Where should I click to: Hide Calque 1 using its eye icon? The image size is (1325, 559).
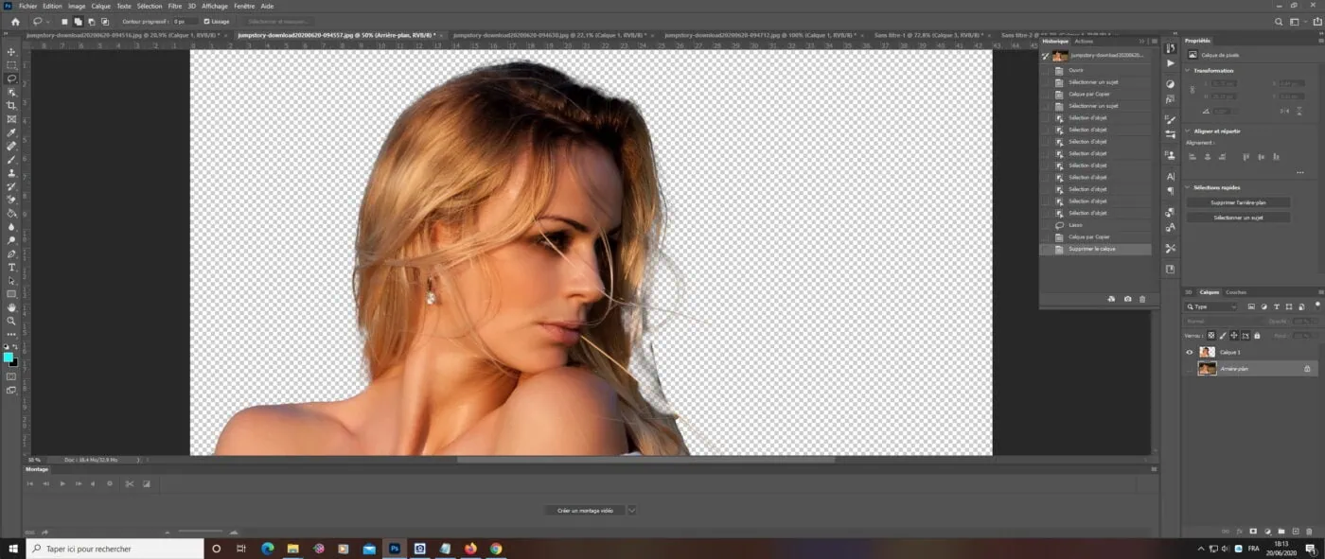pyautogui.click(x=1190, y=352)
